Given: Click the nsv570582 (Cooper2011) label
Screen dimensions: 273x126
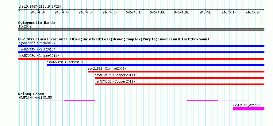Looking at the screenshot, I should (x=115, y=81).
